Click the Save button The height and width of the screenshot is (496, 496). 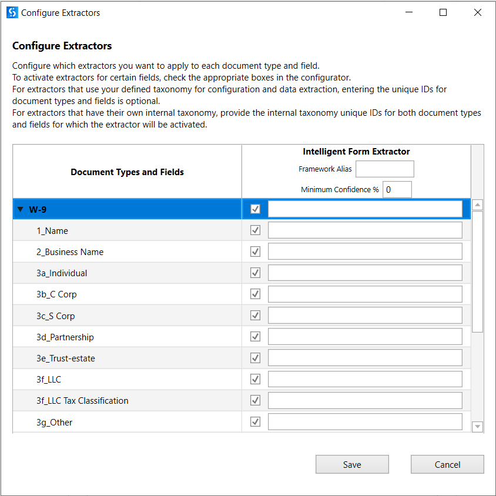(352, 464)
